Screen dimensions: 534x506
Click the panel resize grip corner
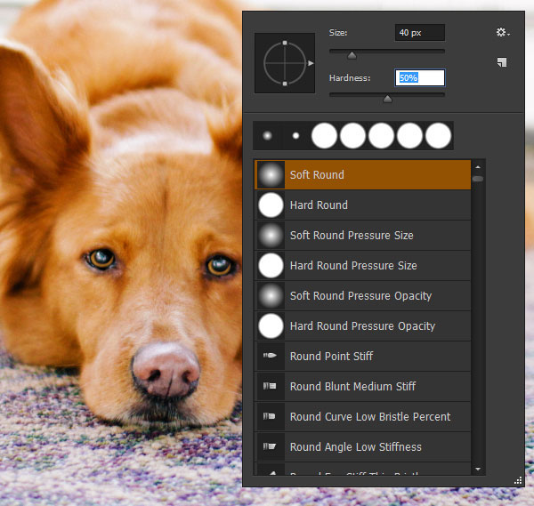click(518, 480)
